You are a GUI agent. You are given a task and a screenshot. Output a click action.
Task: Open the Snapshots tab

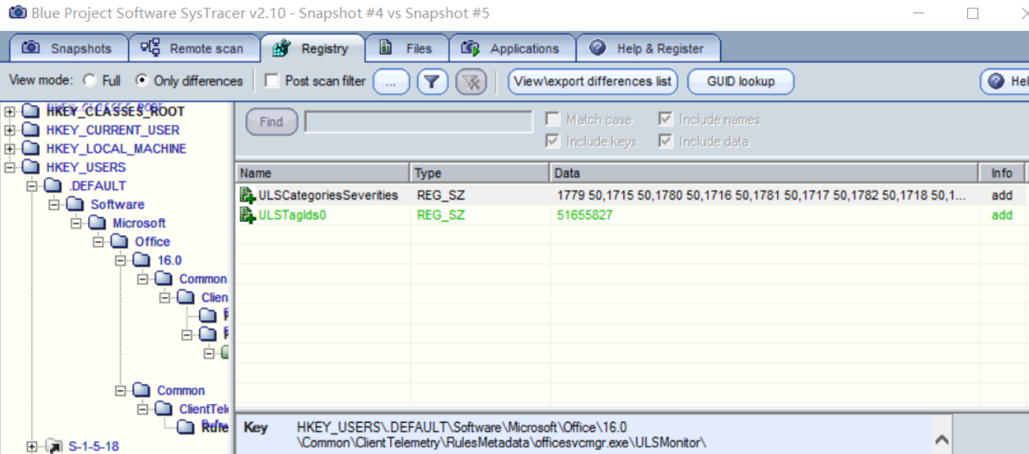click(68, 48)
